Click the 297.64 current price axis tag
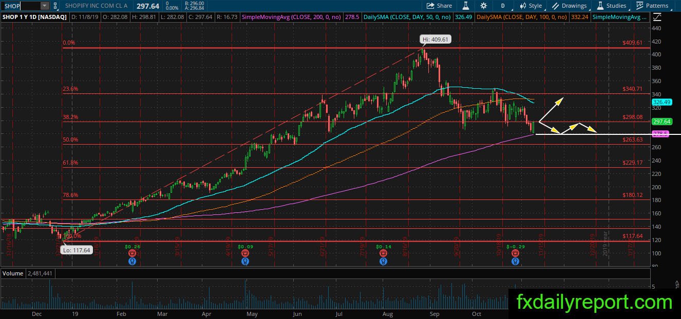Viewport: 681px width, 319px height. (x=663, y=122)
